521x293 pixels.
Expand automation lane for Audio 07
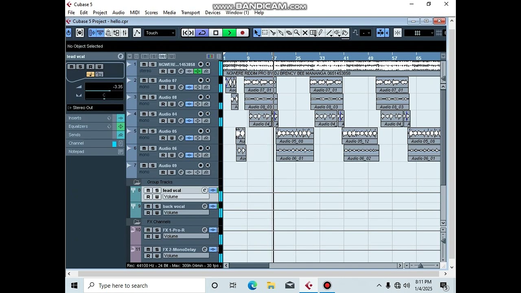point(129,81)
